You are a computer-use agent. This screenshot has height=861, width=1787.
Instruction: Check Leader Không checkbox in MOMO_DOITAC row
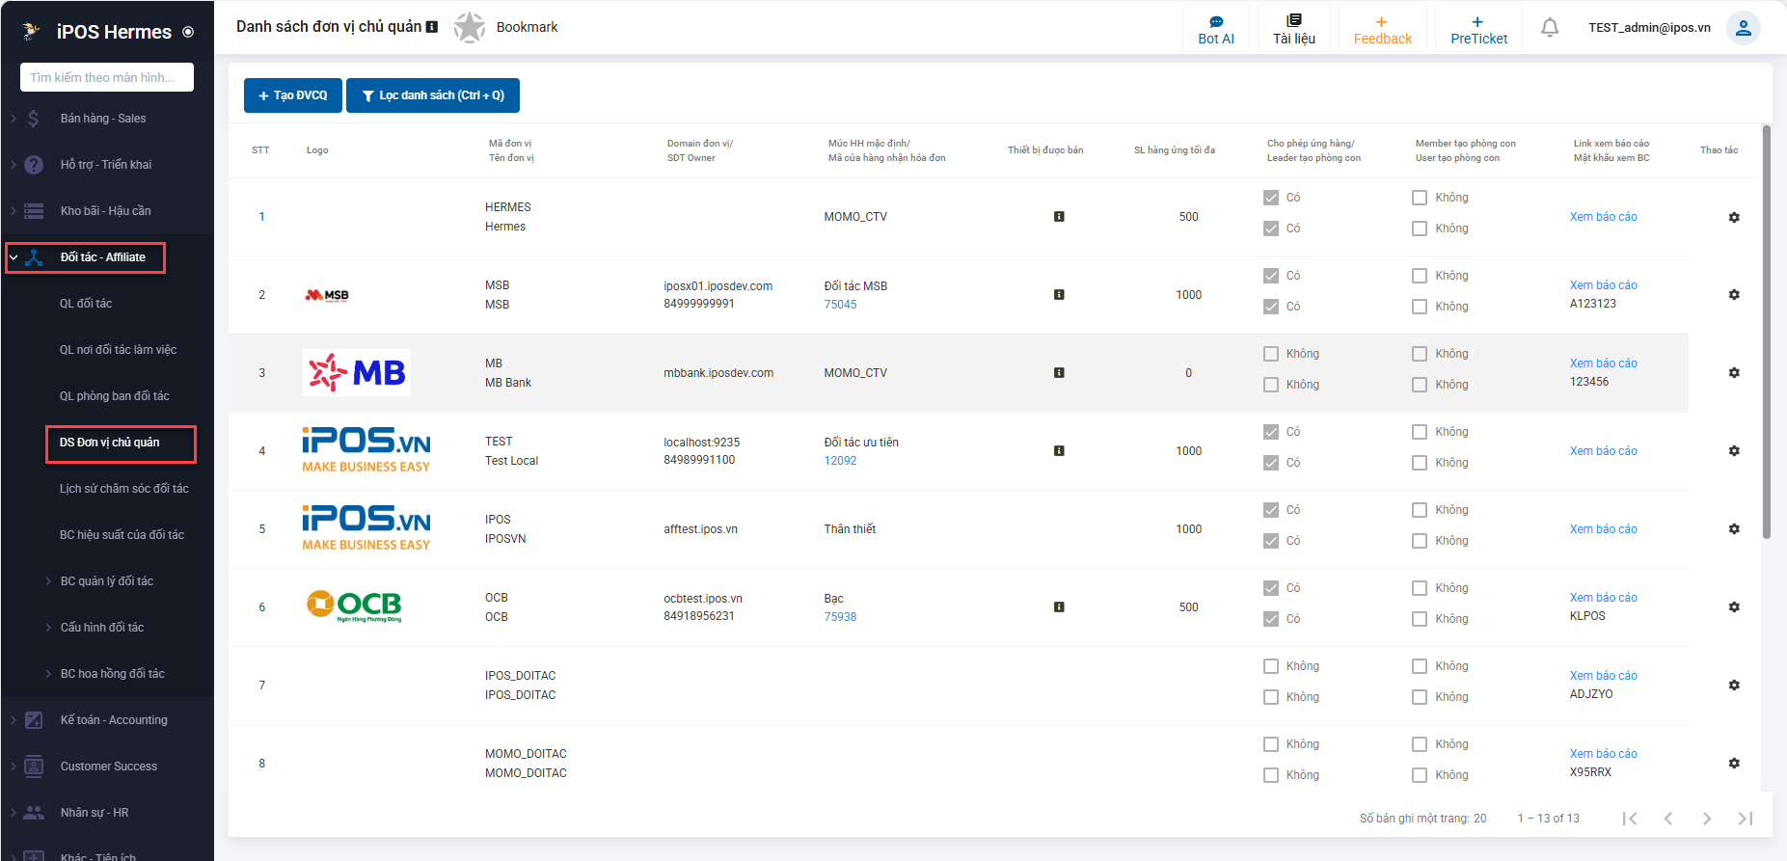[1271, 775]
